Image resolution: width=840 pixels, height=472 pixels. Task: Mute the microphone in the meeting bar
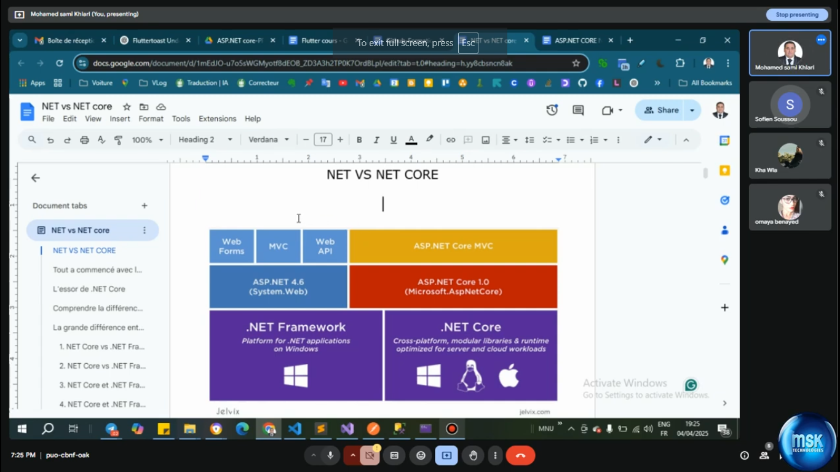pyautogui.click(x=331, y=455)
